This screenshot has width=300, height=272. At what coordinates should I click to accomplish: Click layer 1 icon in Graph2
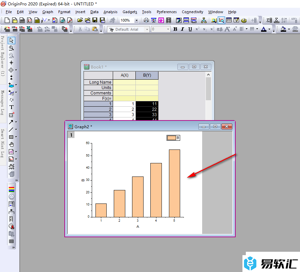71,135
